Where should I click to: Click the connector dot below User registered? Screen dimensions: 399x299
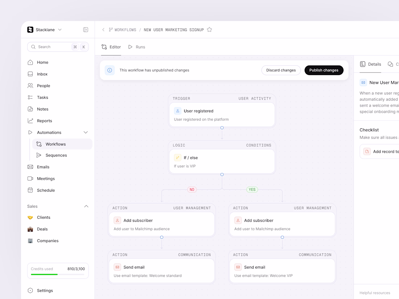click(x=222, y=128)
